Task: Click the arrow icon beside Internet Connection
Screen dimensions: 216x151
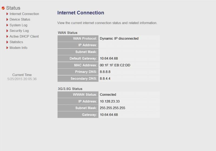Action: point(7,14)
